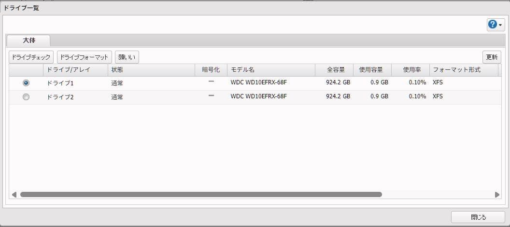Click the encryption dash icon for ドライブ2
This screenshot has height=227, width=510.
tap(211, 96)
